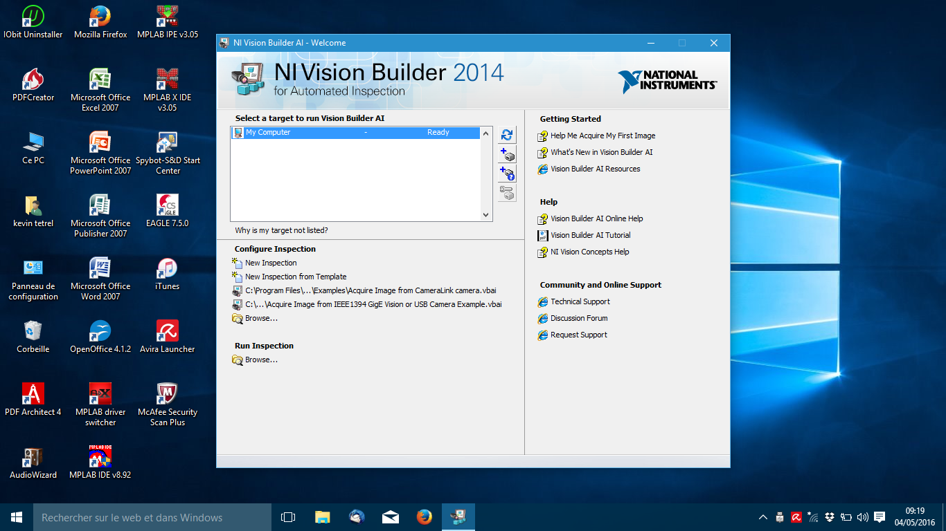This screenshot has height=531, width=946.
Task: Open Task View from taskbar
Action: (288, 517)
